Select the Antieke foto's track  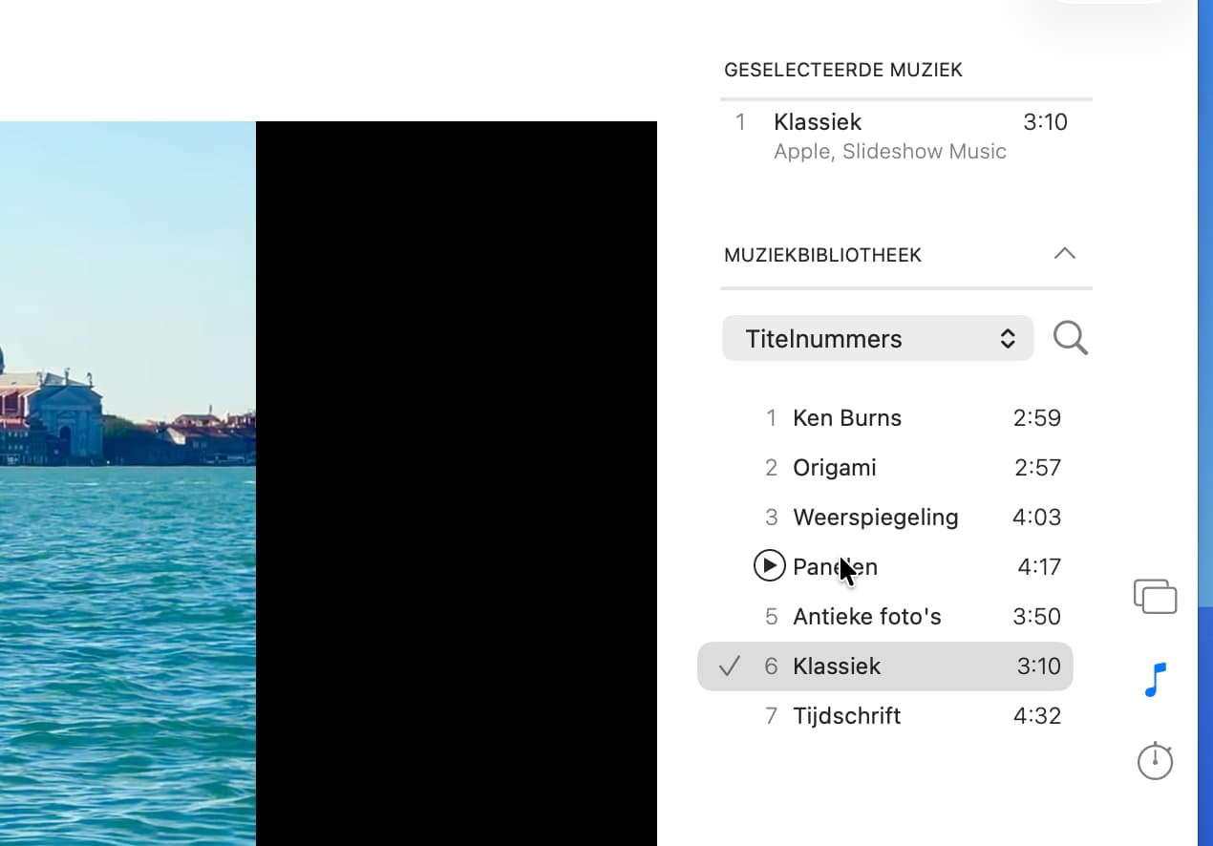tap(885, 617)
